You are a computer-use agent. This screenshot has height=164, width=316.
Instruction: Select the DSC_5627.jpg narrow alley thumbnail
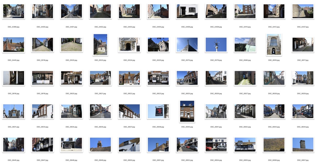pyautogui.click(x=245, y=78)
